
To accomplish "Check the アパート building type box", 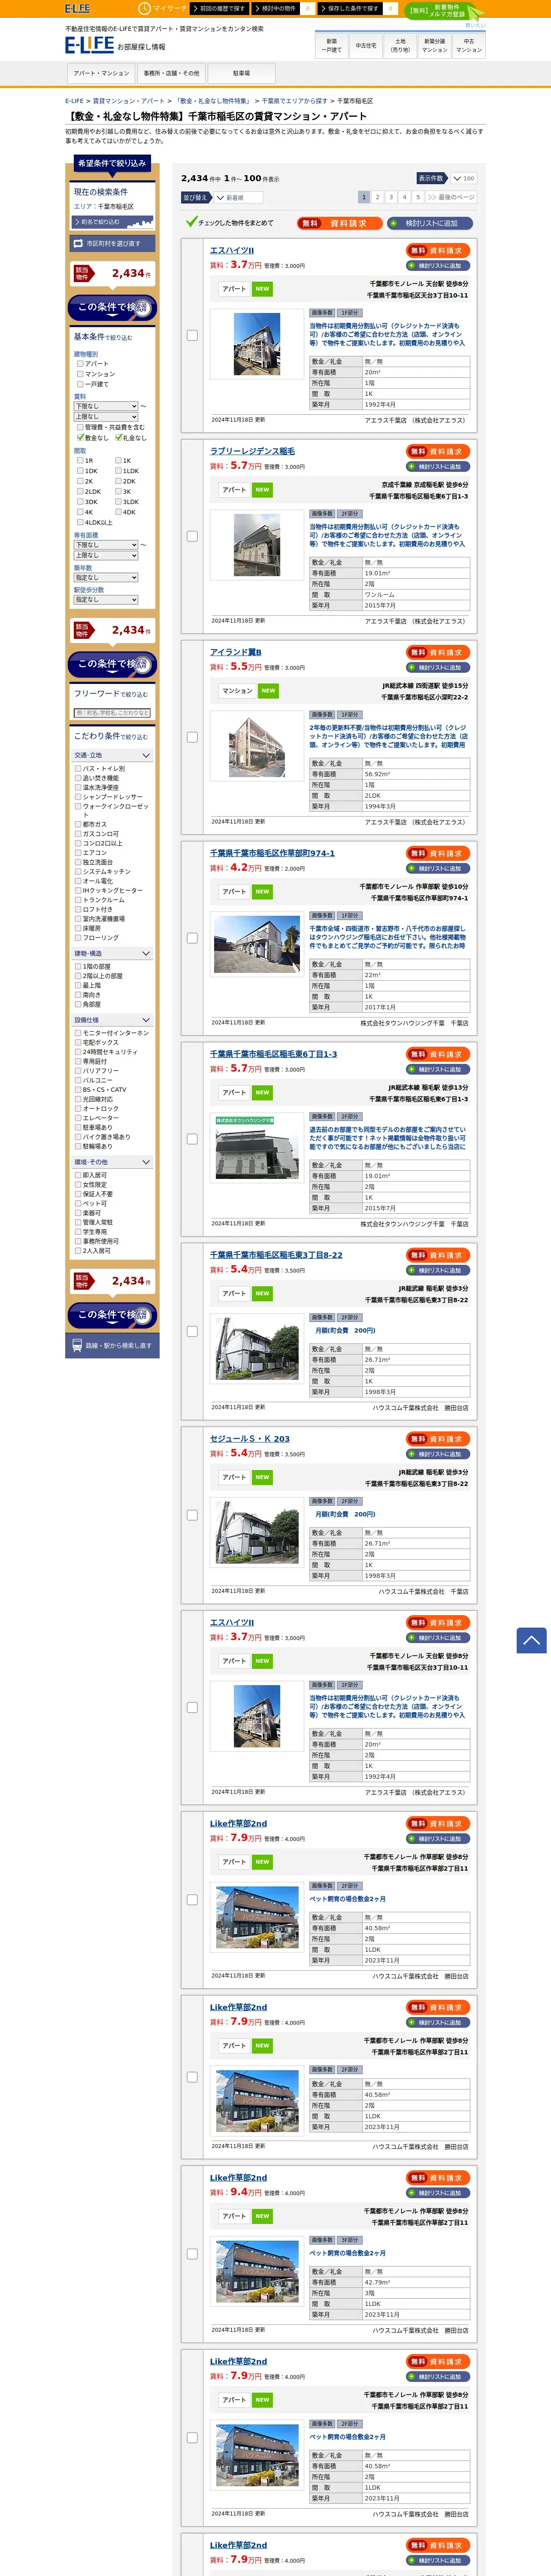I will [x=80, y=364].
